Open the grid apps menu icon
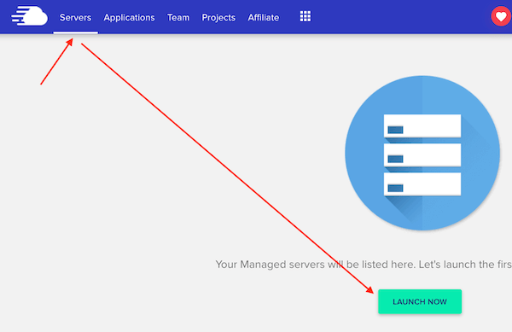The image size is (512, 332). coord(305,16)
